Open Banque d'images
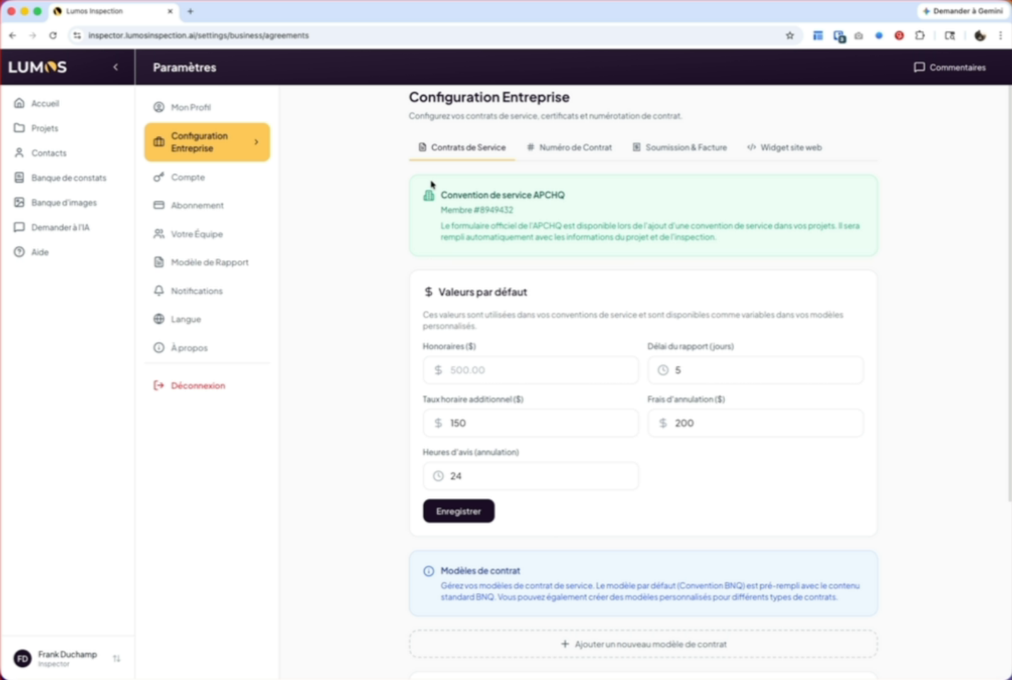1012x680 pixels. click(64, 203)
